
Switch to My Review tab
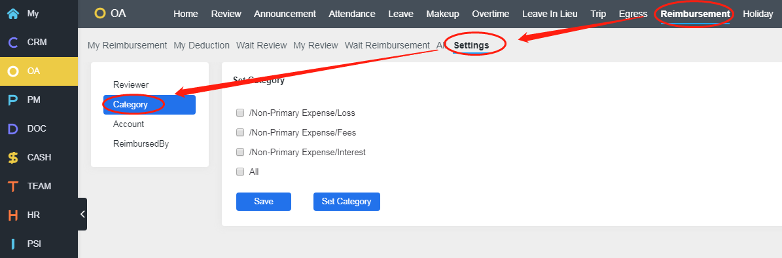(315, 45)
